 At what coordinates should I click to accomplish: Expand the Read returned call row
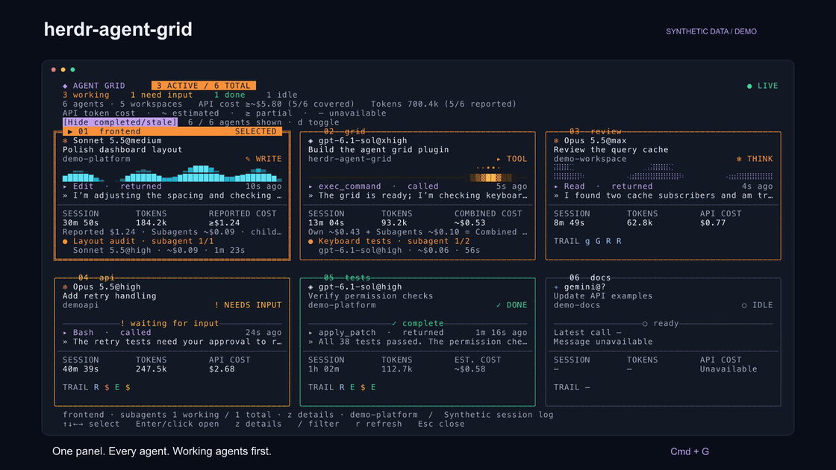(x=664, y=187)
